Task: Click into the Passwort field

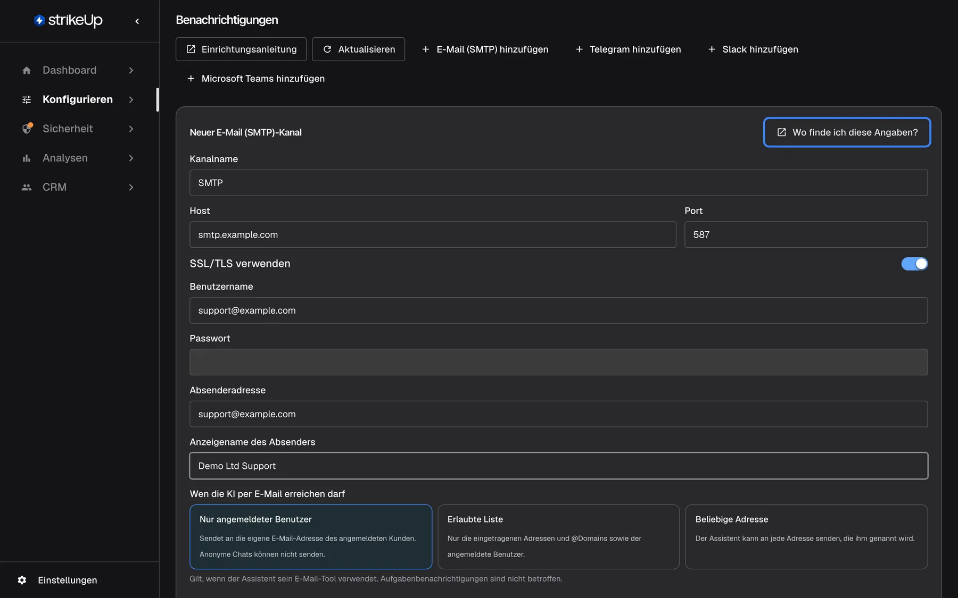Action: coord(559,362)
